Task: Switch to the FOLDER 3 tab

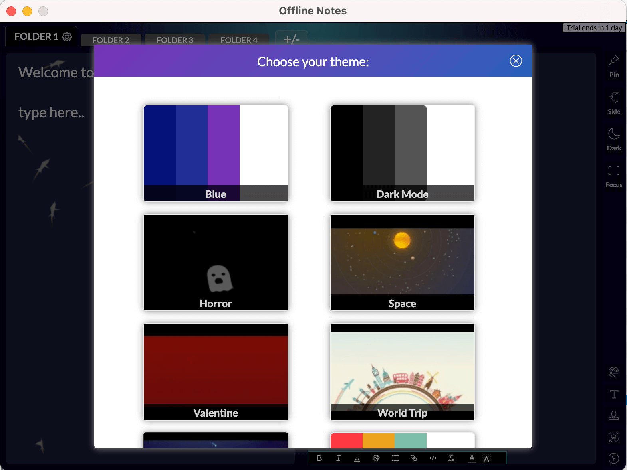Action: (x=175, y=40)
